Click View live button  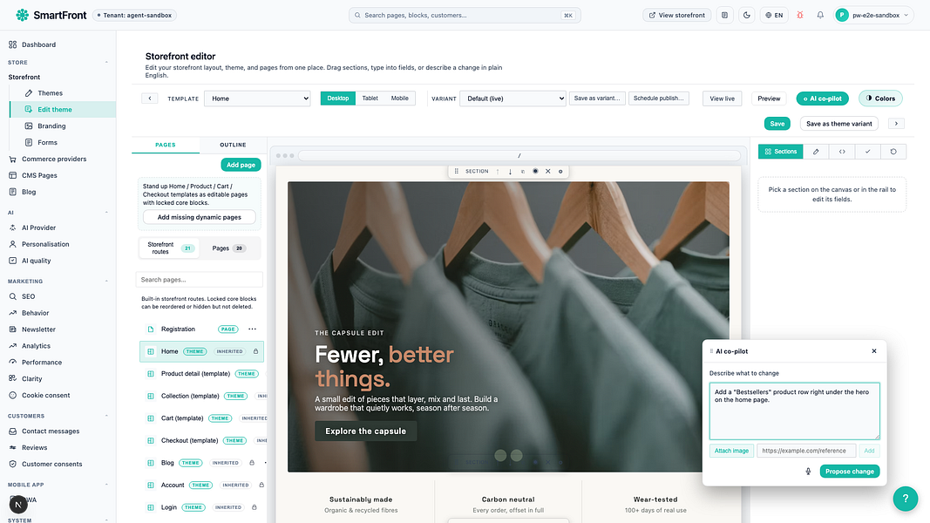coord(722,98)
